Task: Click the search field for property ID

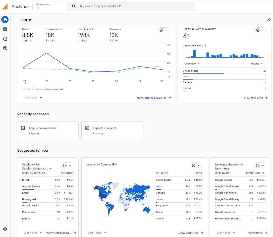Action: click(131, 6)
